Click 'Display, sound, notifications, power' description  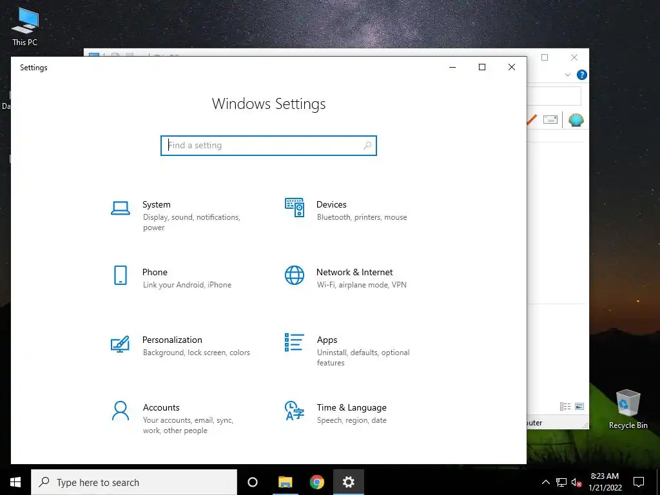(191, 222)
